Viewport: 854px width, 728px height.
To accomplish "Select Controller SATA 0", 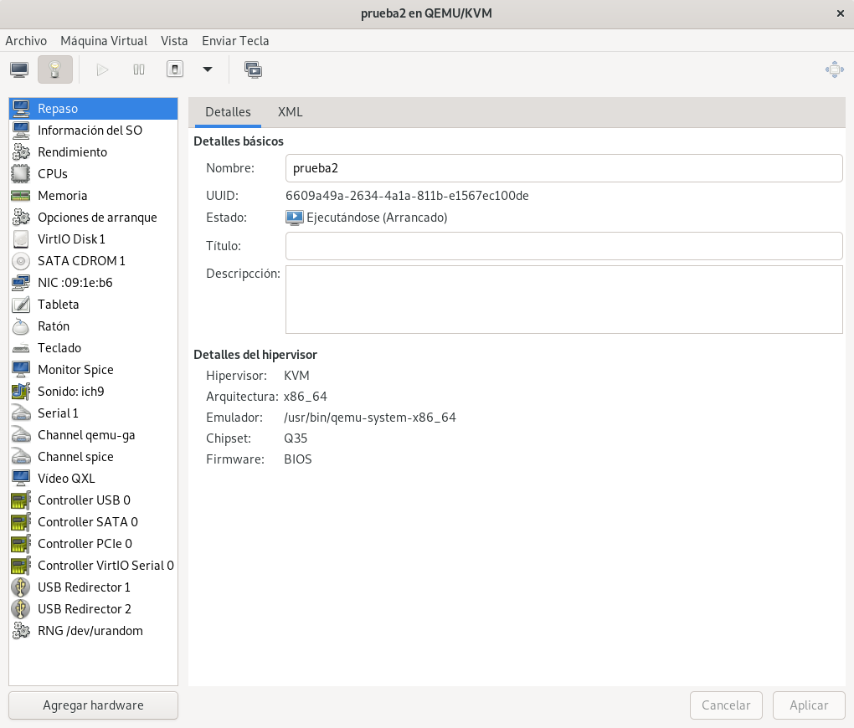I will pyautogui.click(x=93, y=521).
